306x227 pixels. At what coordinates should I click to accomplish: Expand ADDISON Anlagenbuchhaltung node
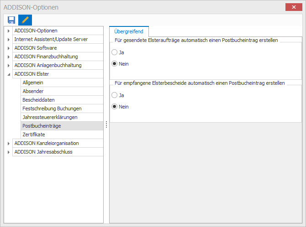(x=8, y=66)
